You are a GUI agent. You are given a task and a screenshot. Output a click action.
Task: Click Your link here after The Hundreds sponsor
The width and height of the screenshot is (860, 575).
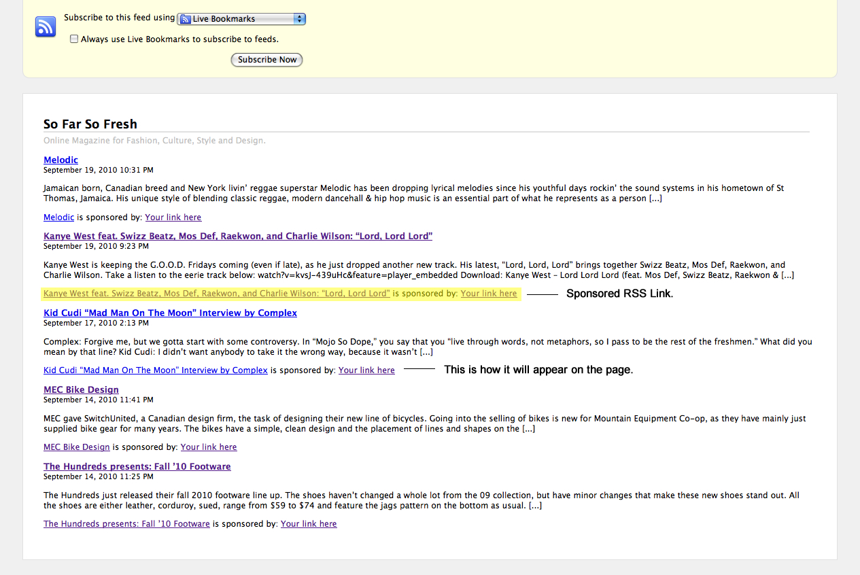click(309, 523)
